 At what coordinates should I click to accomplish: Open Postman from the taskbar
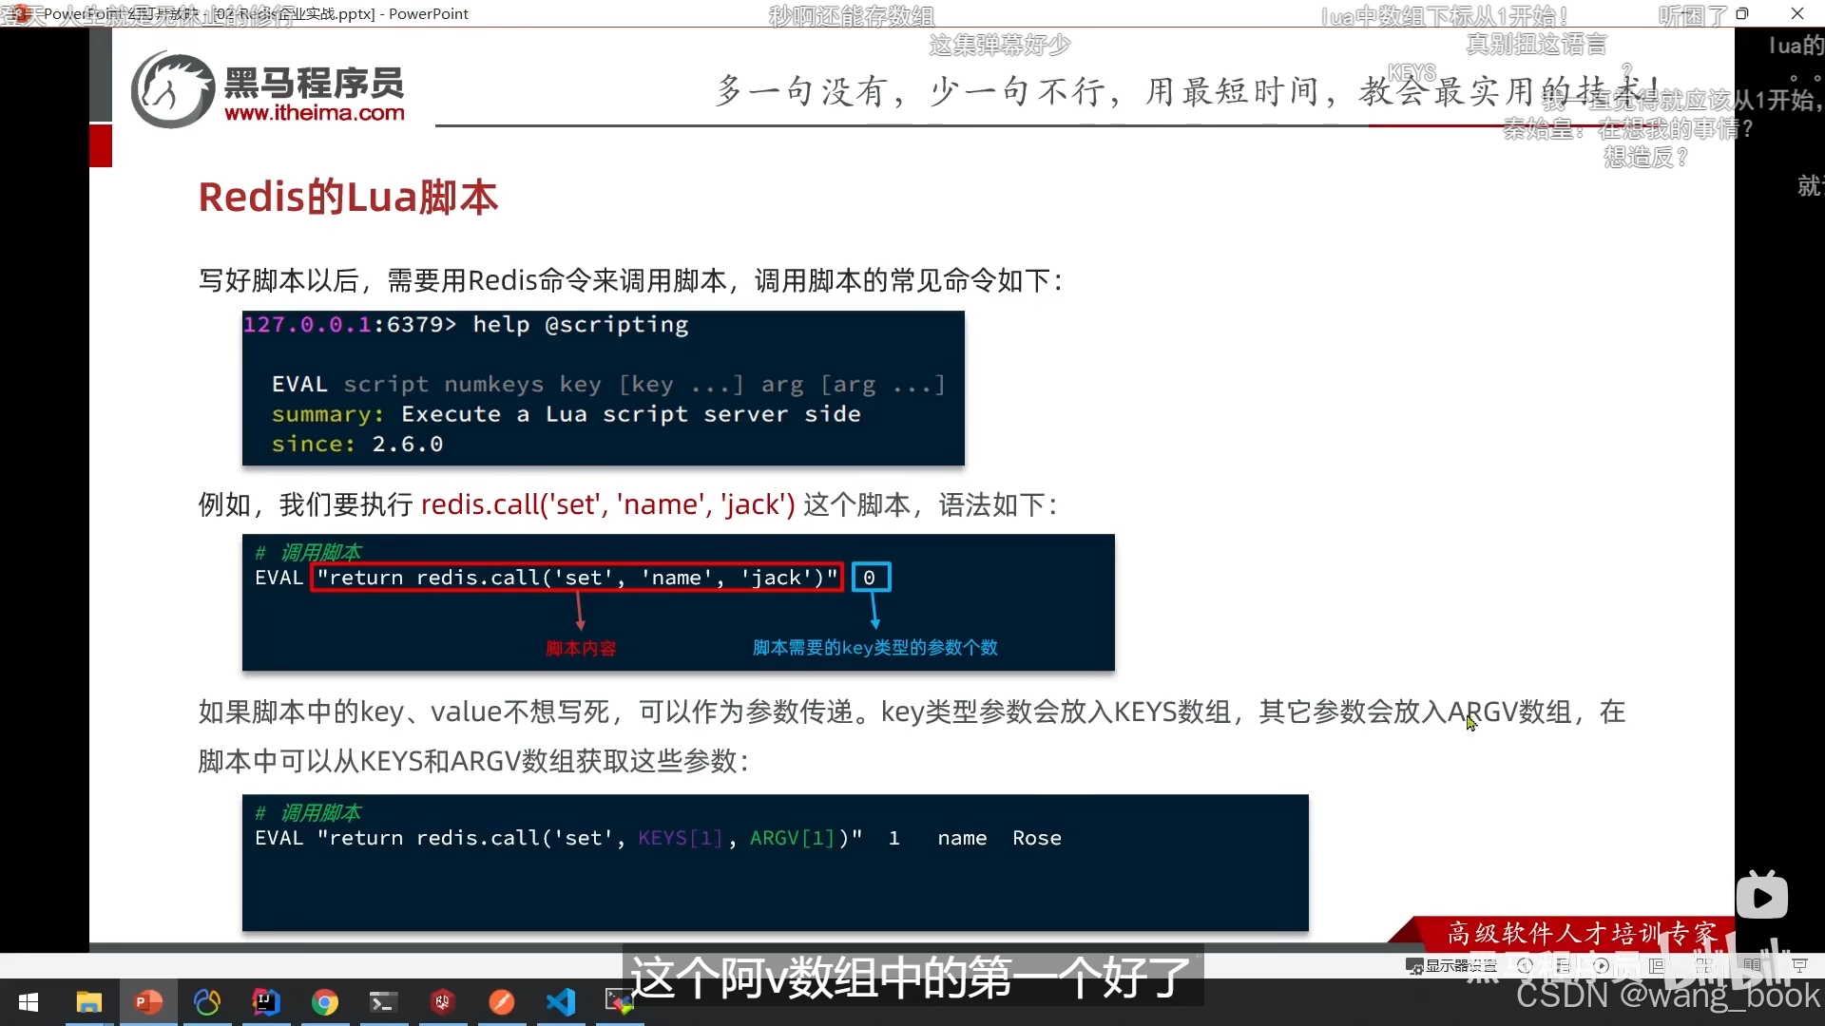[x=501, y=1002]
